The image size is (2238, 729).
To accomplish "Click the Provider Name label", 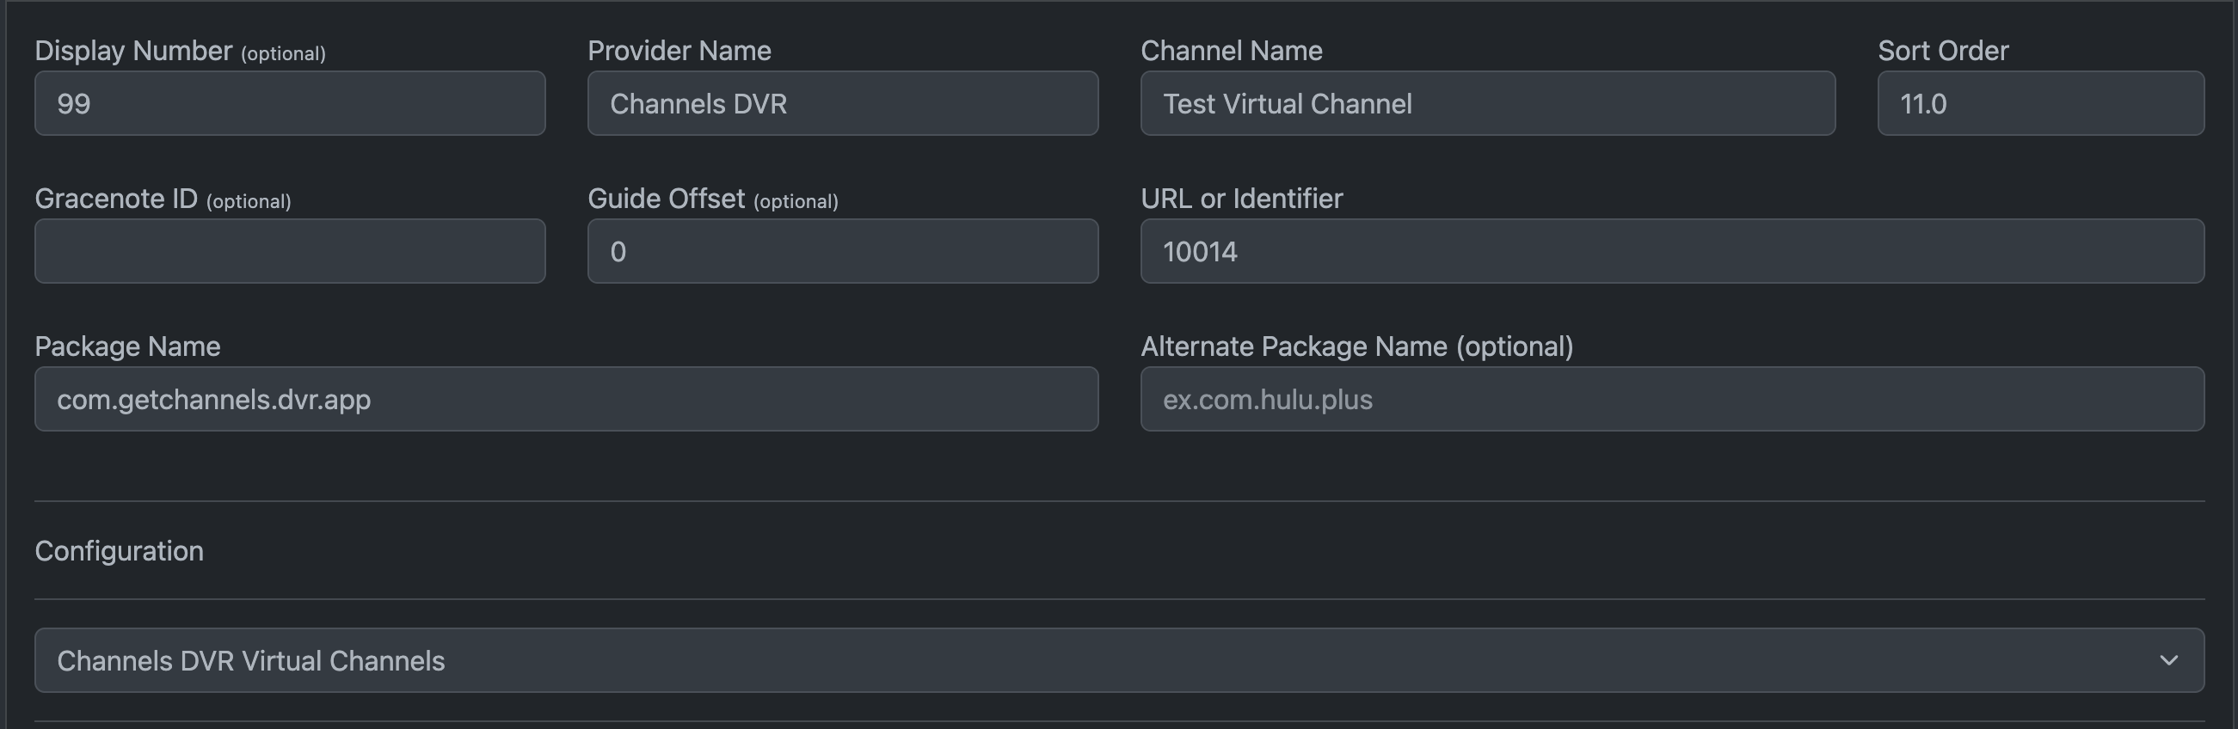I will coord(679,52).
